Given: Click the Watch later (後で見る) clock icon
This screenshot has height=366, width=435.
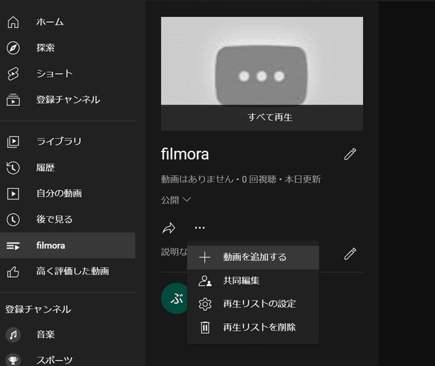Looking at the screenshot, I should pos(13,219).
